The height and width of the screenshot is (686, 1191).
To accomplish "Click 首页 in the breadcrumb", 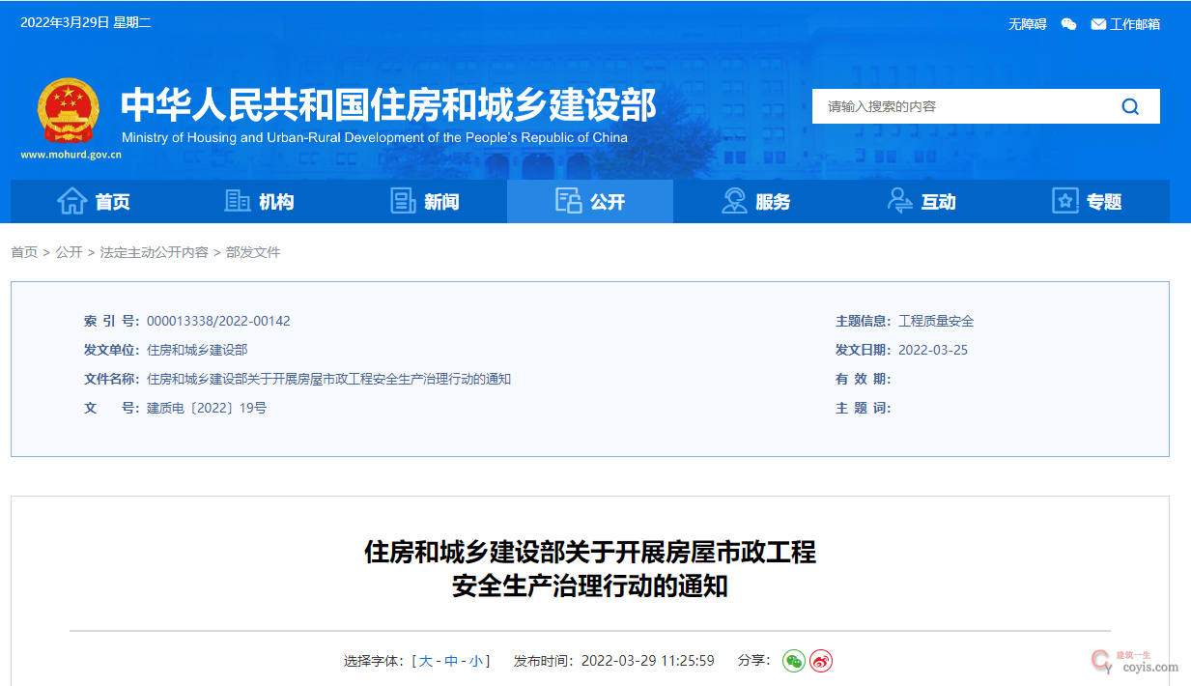I will coord(24,252).
